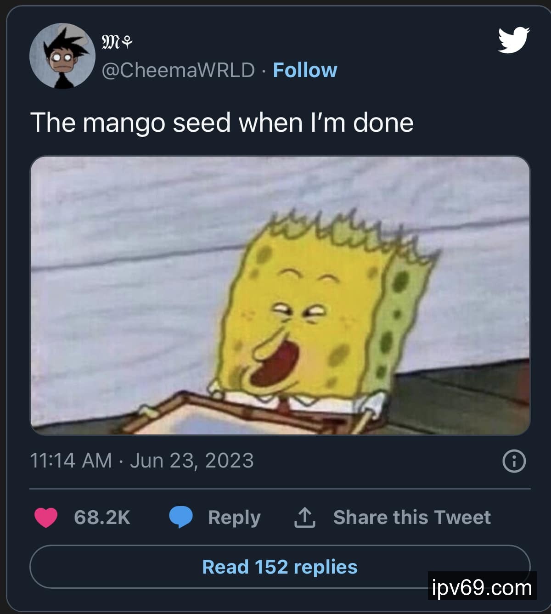The height and width of the screenshot is (614, 551).
Task: Open the info circle icon
Action: (x=514, y=461)
